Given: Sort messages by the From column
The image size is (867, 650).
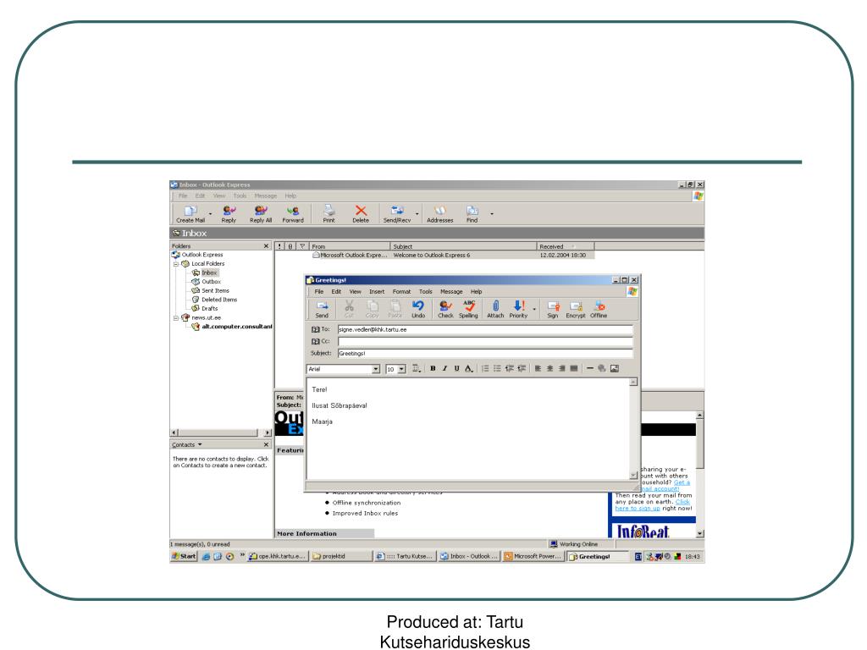Looking at the screenshot, I should (350, 246).
